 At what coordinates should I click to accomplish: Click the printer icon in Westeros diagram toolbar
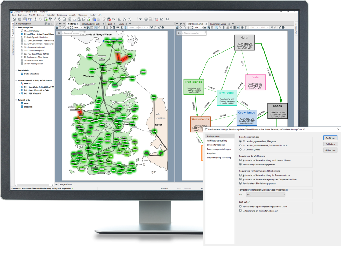point(163,27)
